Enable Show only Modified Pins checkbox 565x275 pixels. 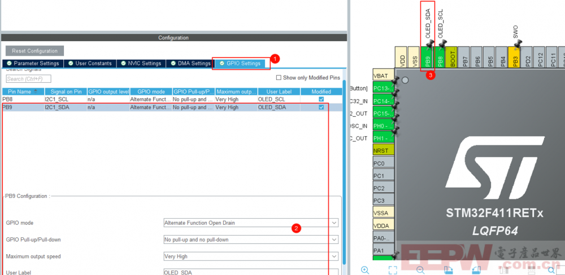279,78
